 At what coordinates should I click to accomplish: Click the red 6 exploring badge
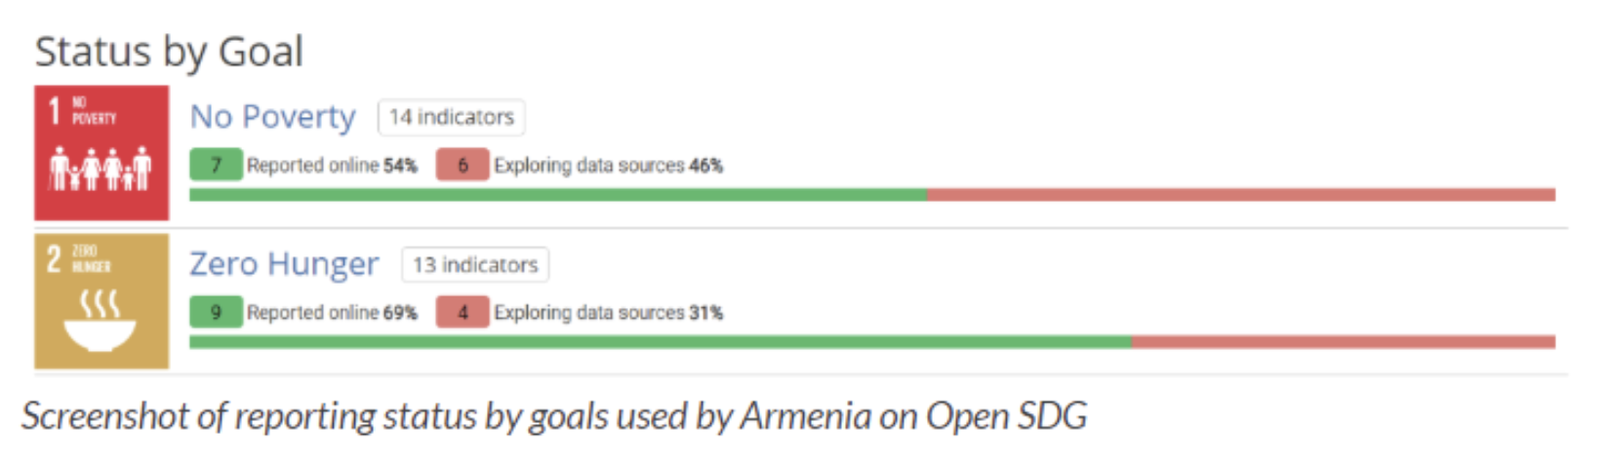[x=462, y=166]
